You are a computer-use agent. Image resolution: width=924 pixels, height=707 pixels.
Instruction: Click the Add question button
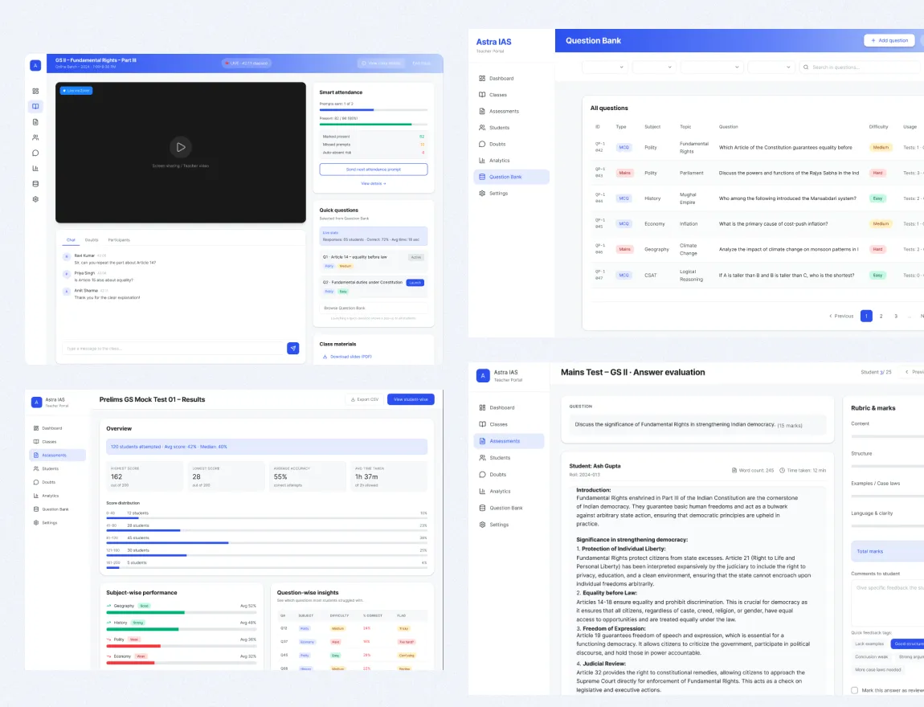(889, 41)
